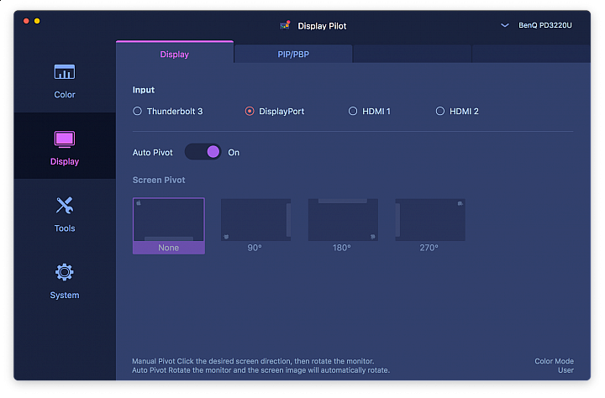The width and height of the screenshot is (605, 398).
Task: Toggle the Auto Pivot switch off
Action: tap(203, 152)
